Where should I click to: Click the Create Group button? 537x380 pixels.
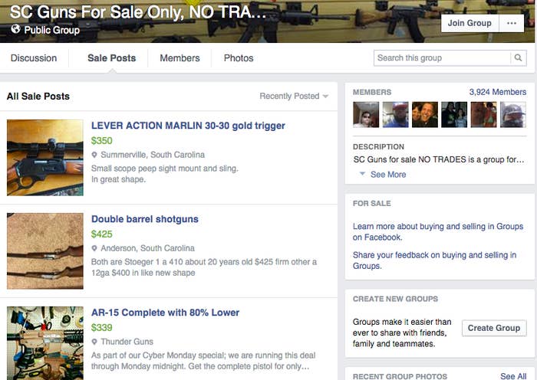(x=494, y=328)
